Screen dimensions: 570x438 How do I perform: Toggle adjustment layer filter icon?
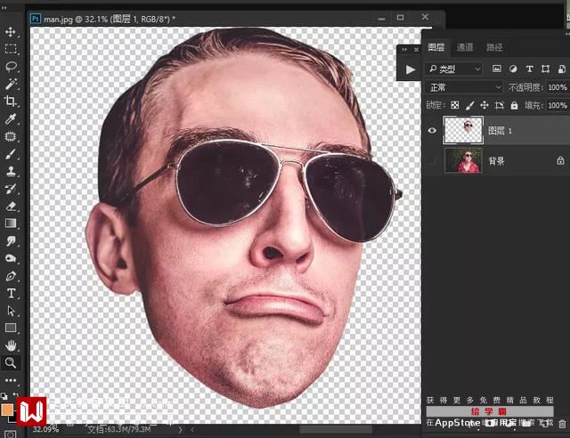[x=513, y=69]
